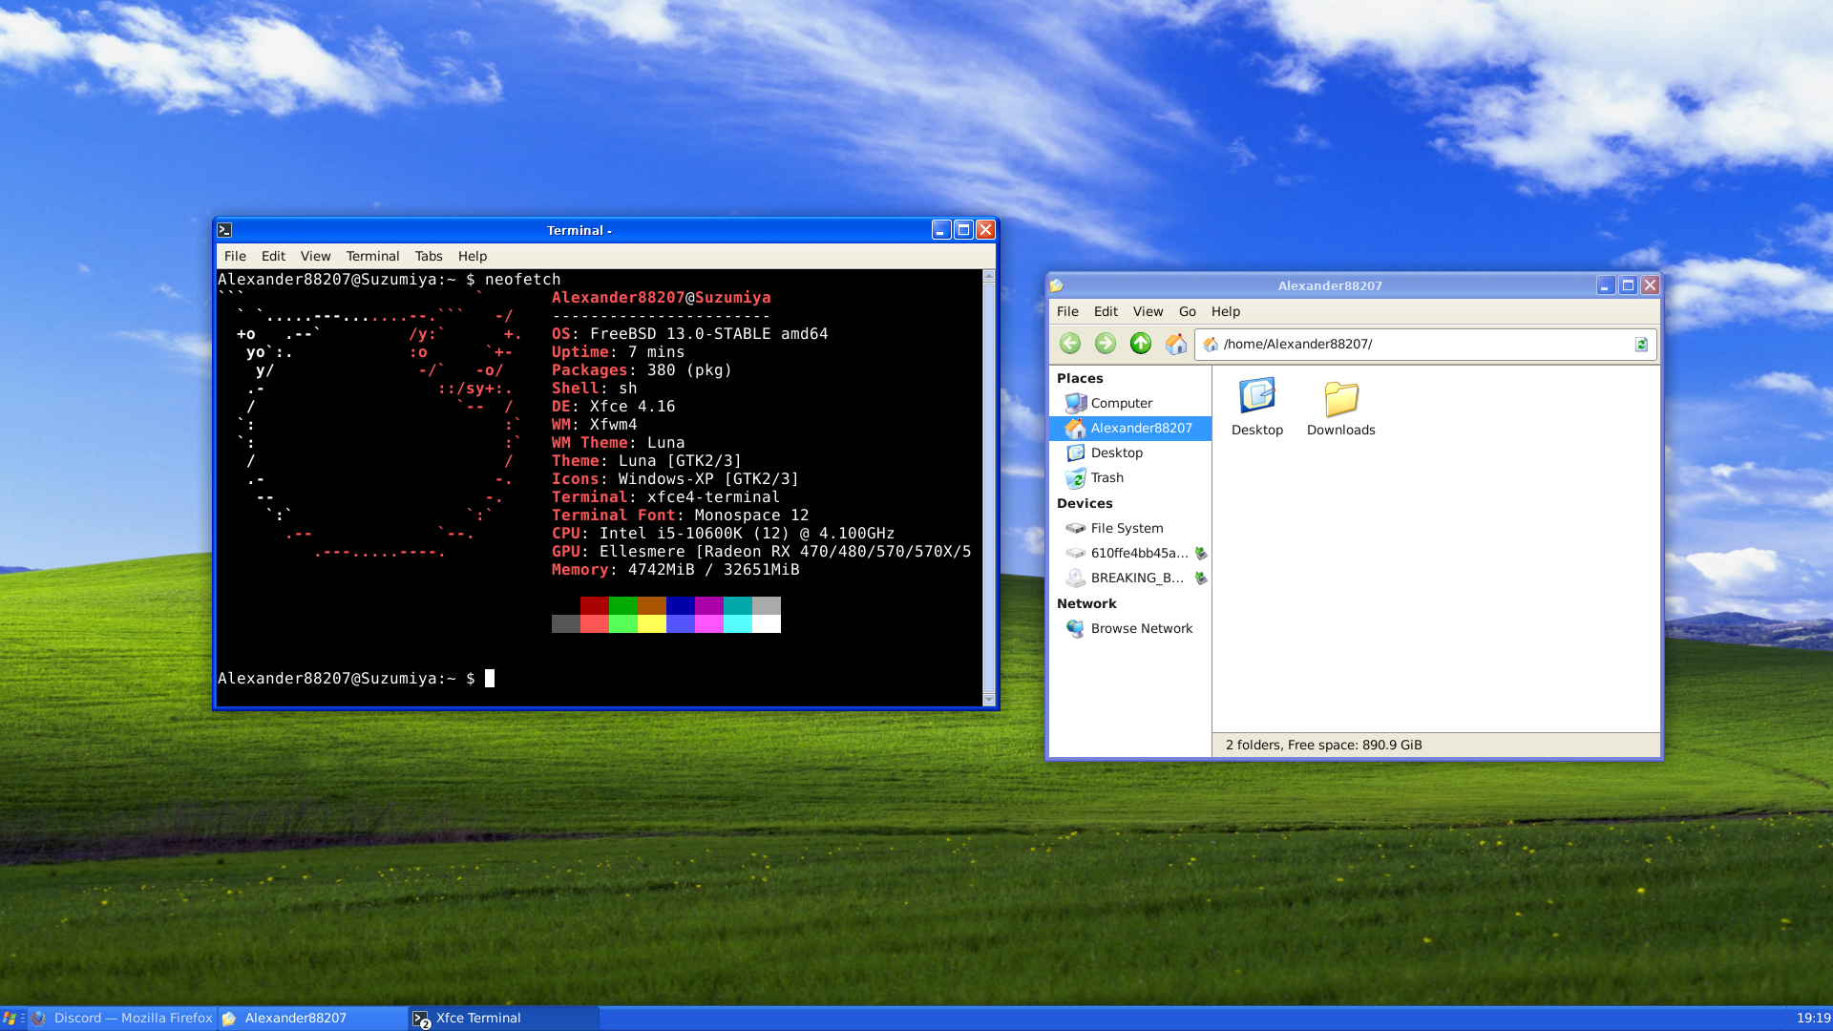
Task: Toggle the View menu in file manager
Action: (x=1146, y=311)
